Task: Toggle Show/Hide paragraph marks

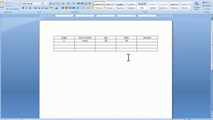Action: pos(90,4)
